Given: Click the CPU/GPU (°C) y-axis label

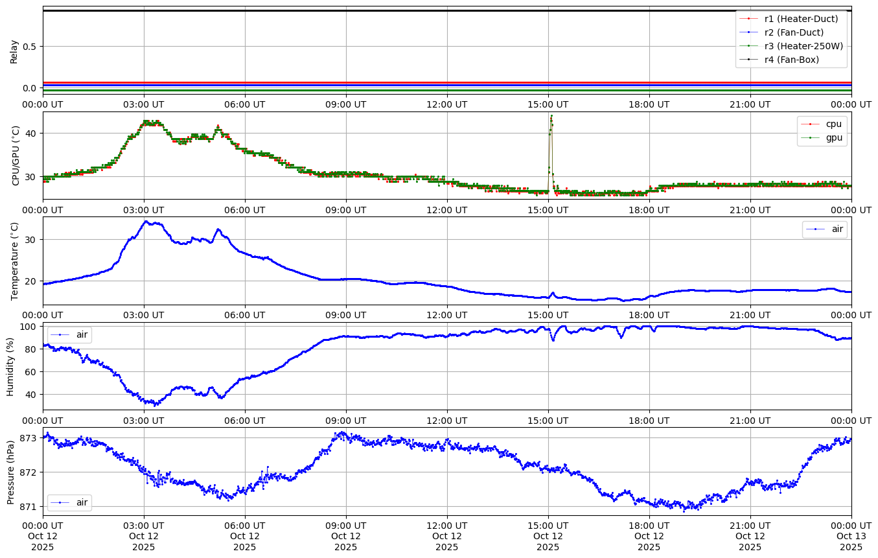Looking at the screenshot, I should [x=16, y=156].
